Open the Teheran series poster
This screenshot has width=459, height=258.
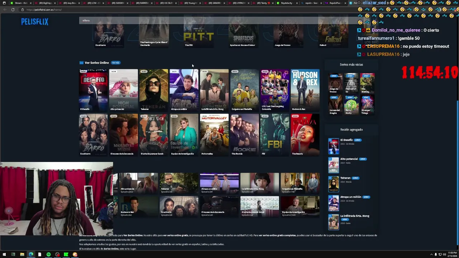coord(153,90)
